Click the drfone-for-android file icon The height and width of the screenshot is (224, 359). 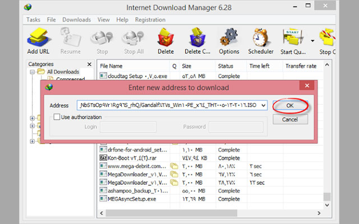tap(103, 150)
